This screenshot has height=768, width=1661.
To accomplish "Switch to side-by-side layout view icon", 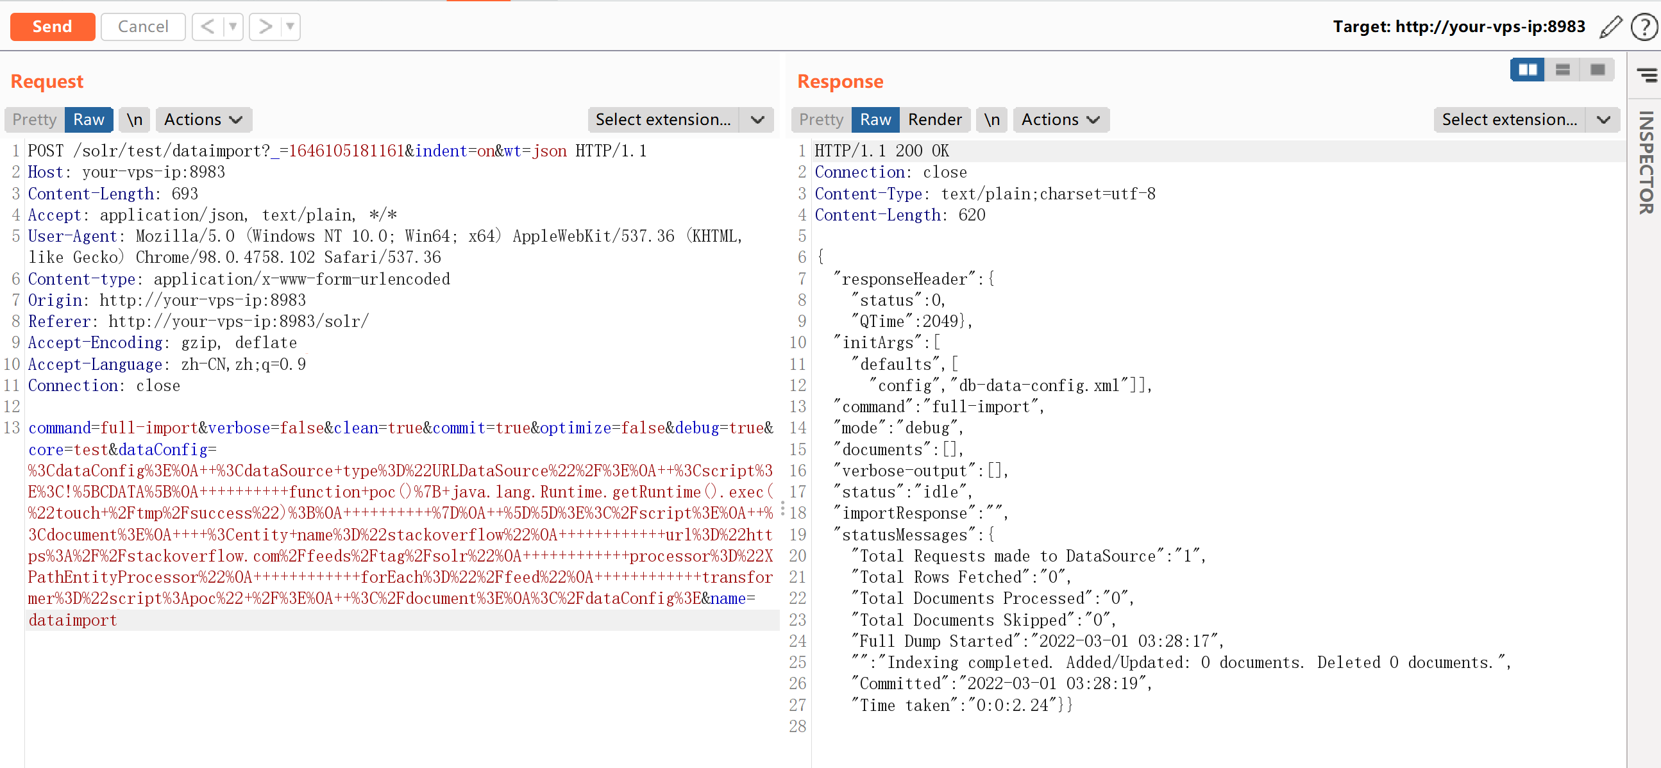I will [1527, 70].
